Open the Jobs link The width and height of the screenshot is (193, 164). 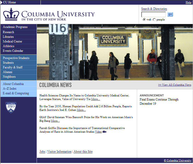coord(42,152)
